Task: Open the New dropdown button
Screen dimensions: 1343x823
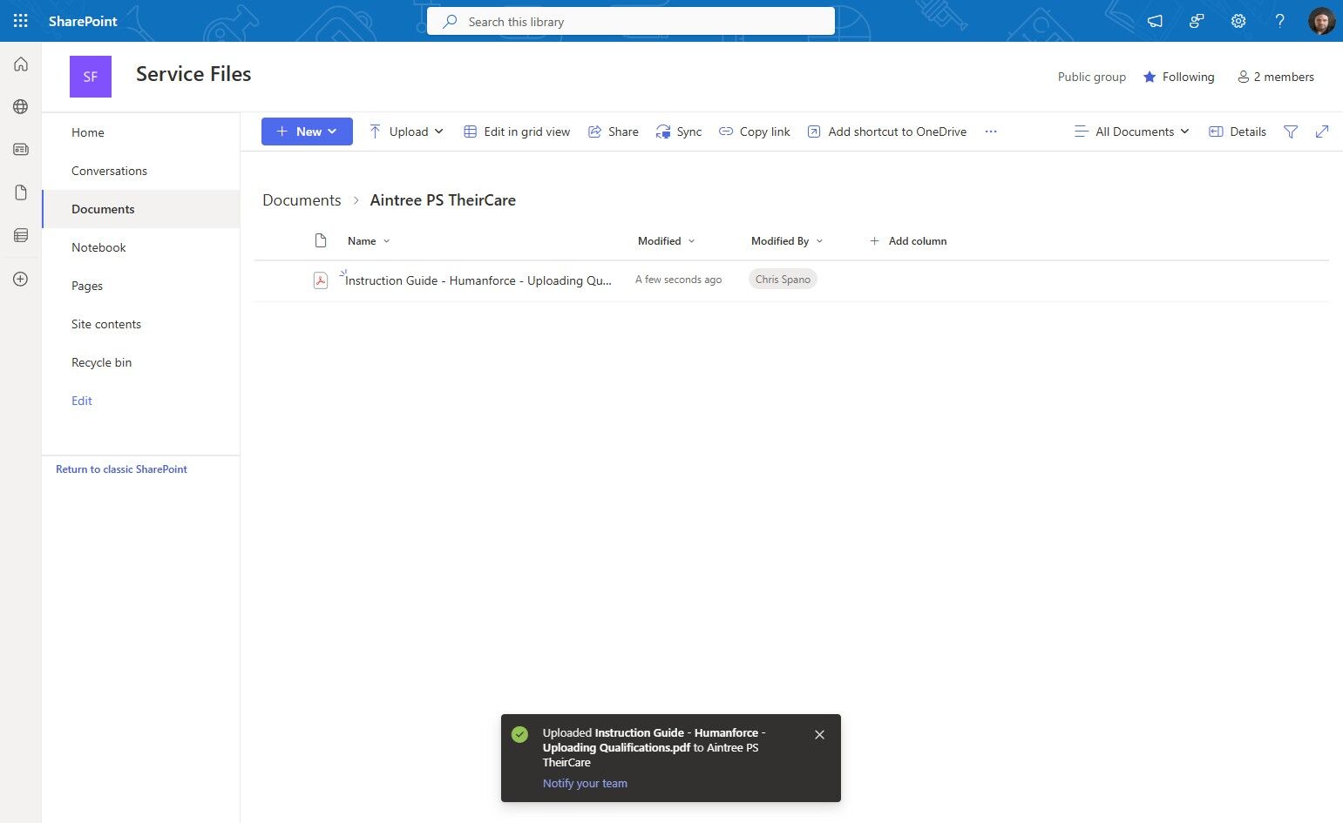Action: (307, 132)
